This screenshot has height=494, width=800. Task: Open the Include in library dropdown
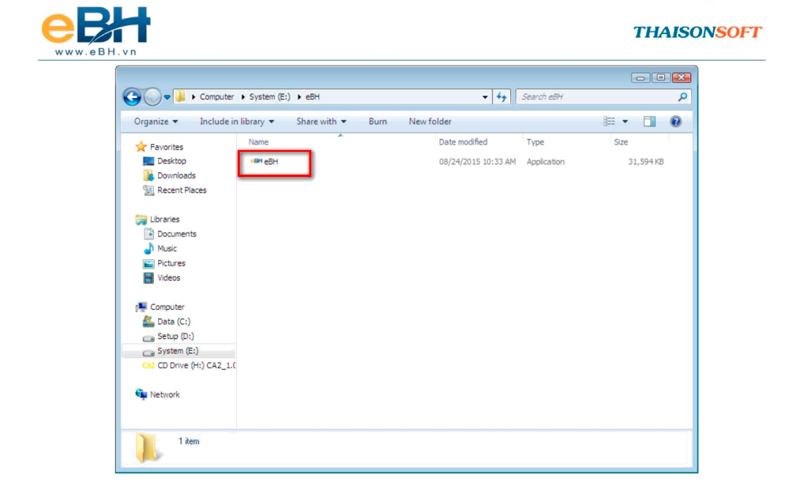tap(237, 122)
